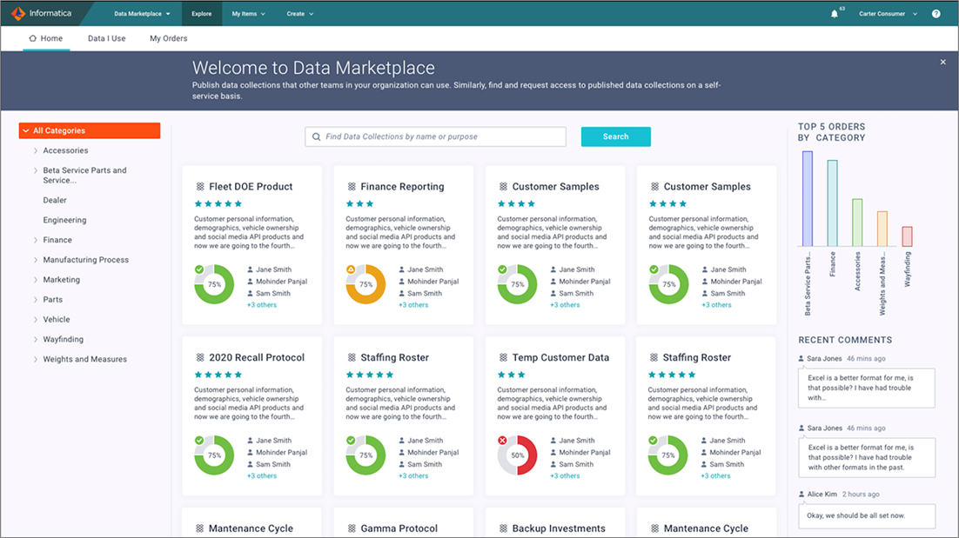Open +3 others on Fleet DOE Product
Image resolution: width=959 pixels, height=538 pixels.
point(262,305)
